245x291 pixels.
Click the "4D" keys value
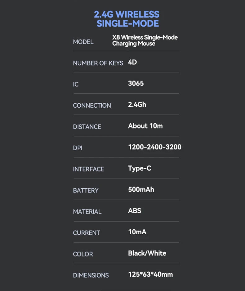point(132,62)
